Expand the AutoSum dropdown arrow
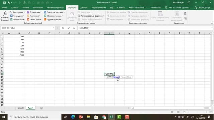The width and height of the screenshot is (214, 120). 24,12
